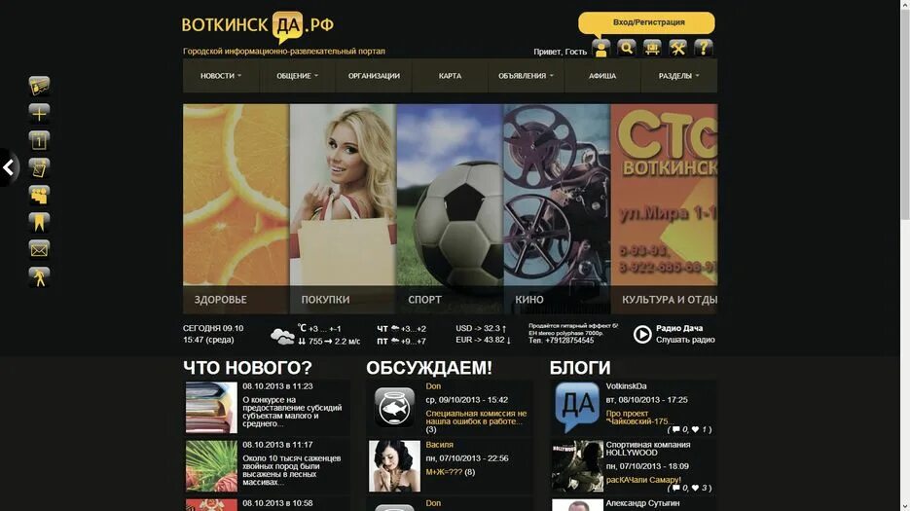910x511 pixels.
Task: Click the EUR -> 43.82 rate
Action: click(x=484, y=340)
